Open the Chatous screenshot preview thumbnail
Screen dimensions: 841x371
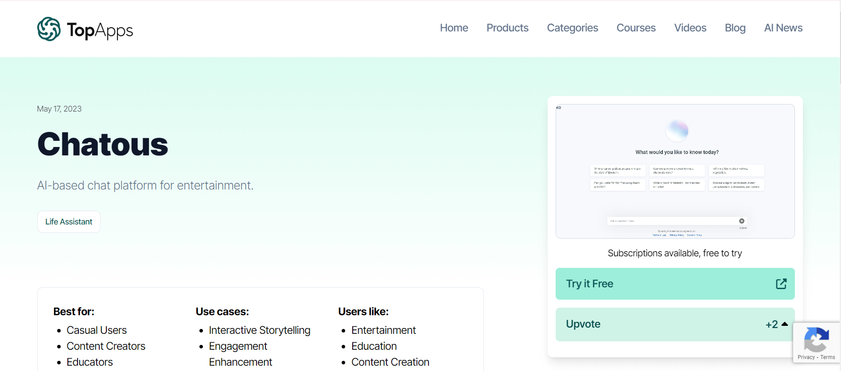(x=675, y=171)
